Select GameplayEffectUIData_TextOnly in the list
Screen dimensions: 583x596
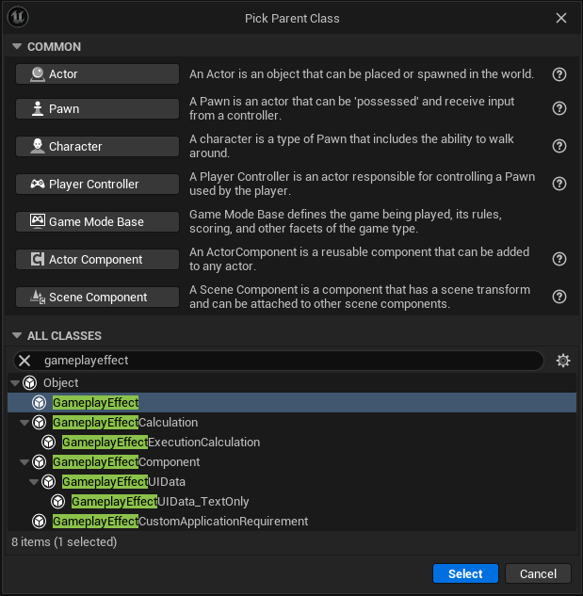click(x=160, y=502)
